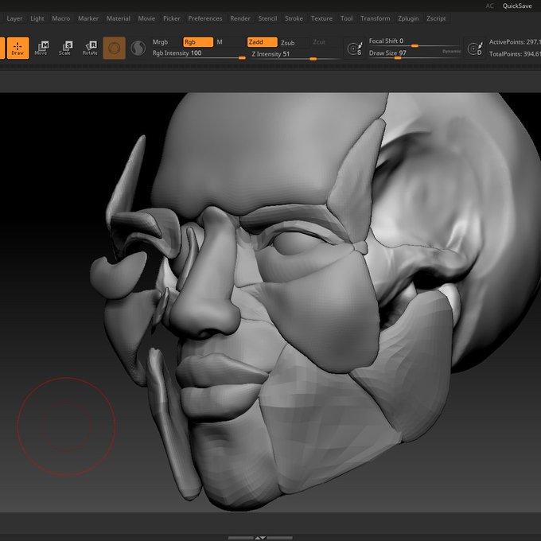Expand the bottom tray divider arrows

pos(260,538)
